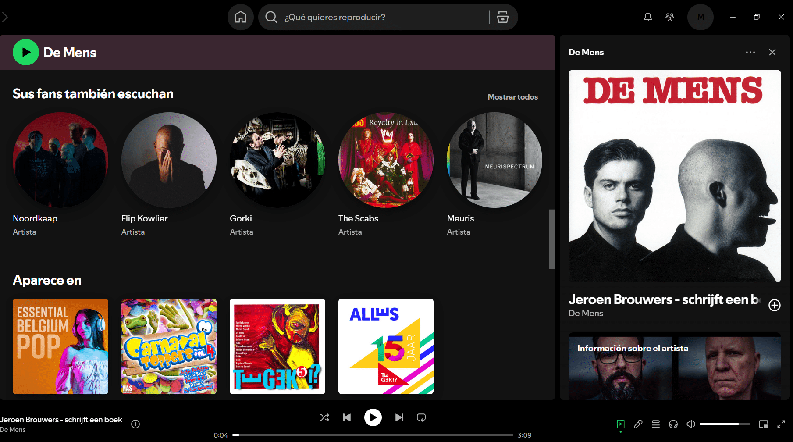This screenshot has height=442, width=793.
Task: Expand the library with the left chevron
Action: click(x=4, y=17)
